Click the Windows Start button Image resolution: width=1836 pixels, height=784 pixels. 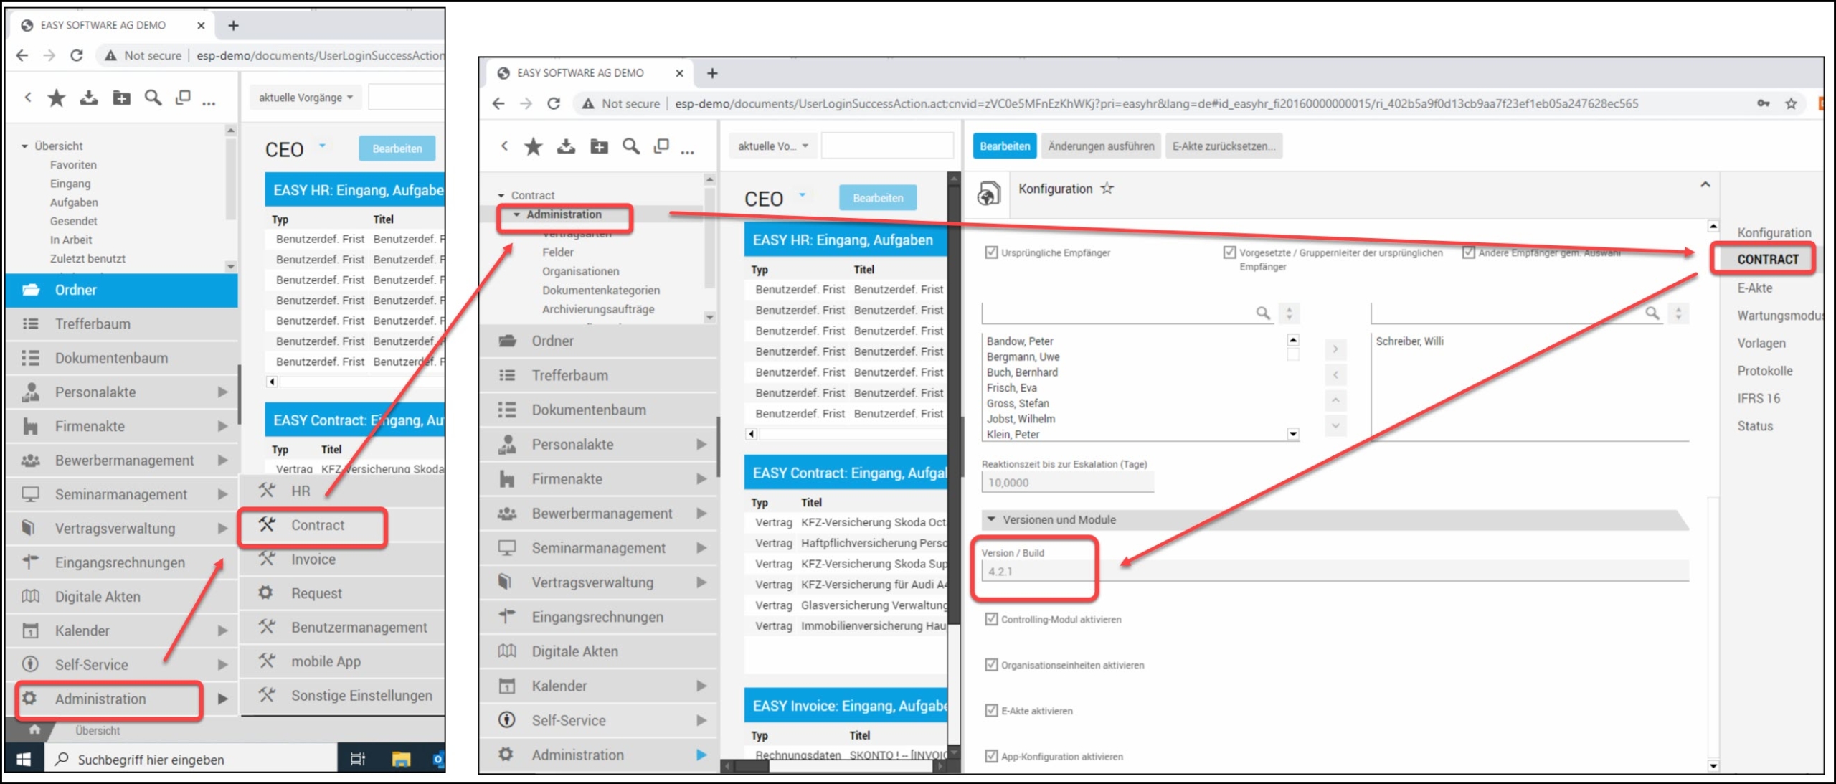[24, 759]
